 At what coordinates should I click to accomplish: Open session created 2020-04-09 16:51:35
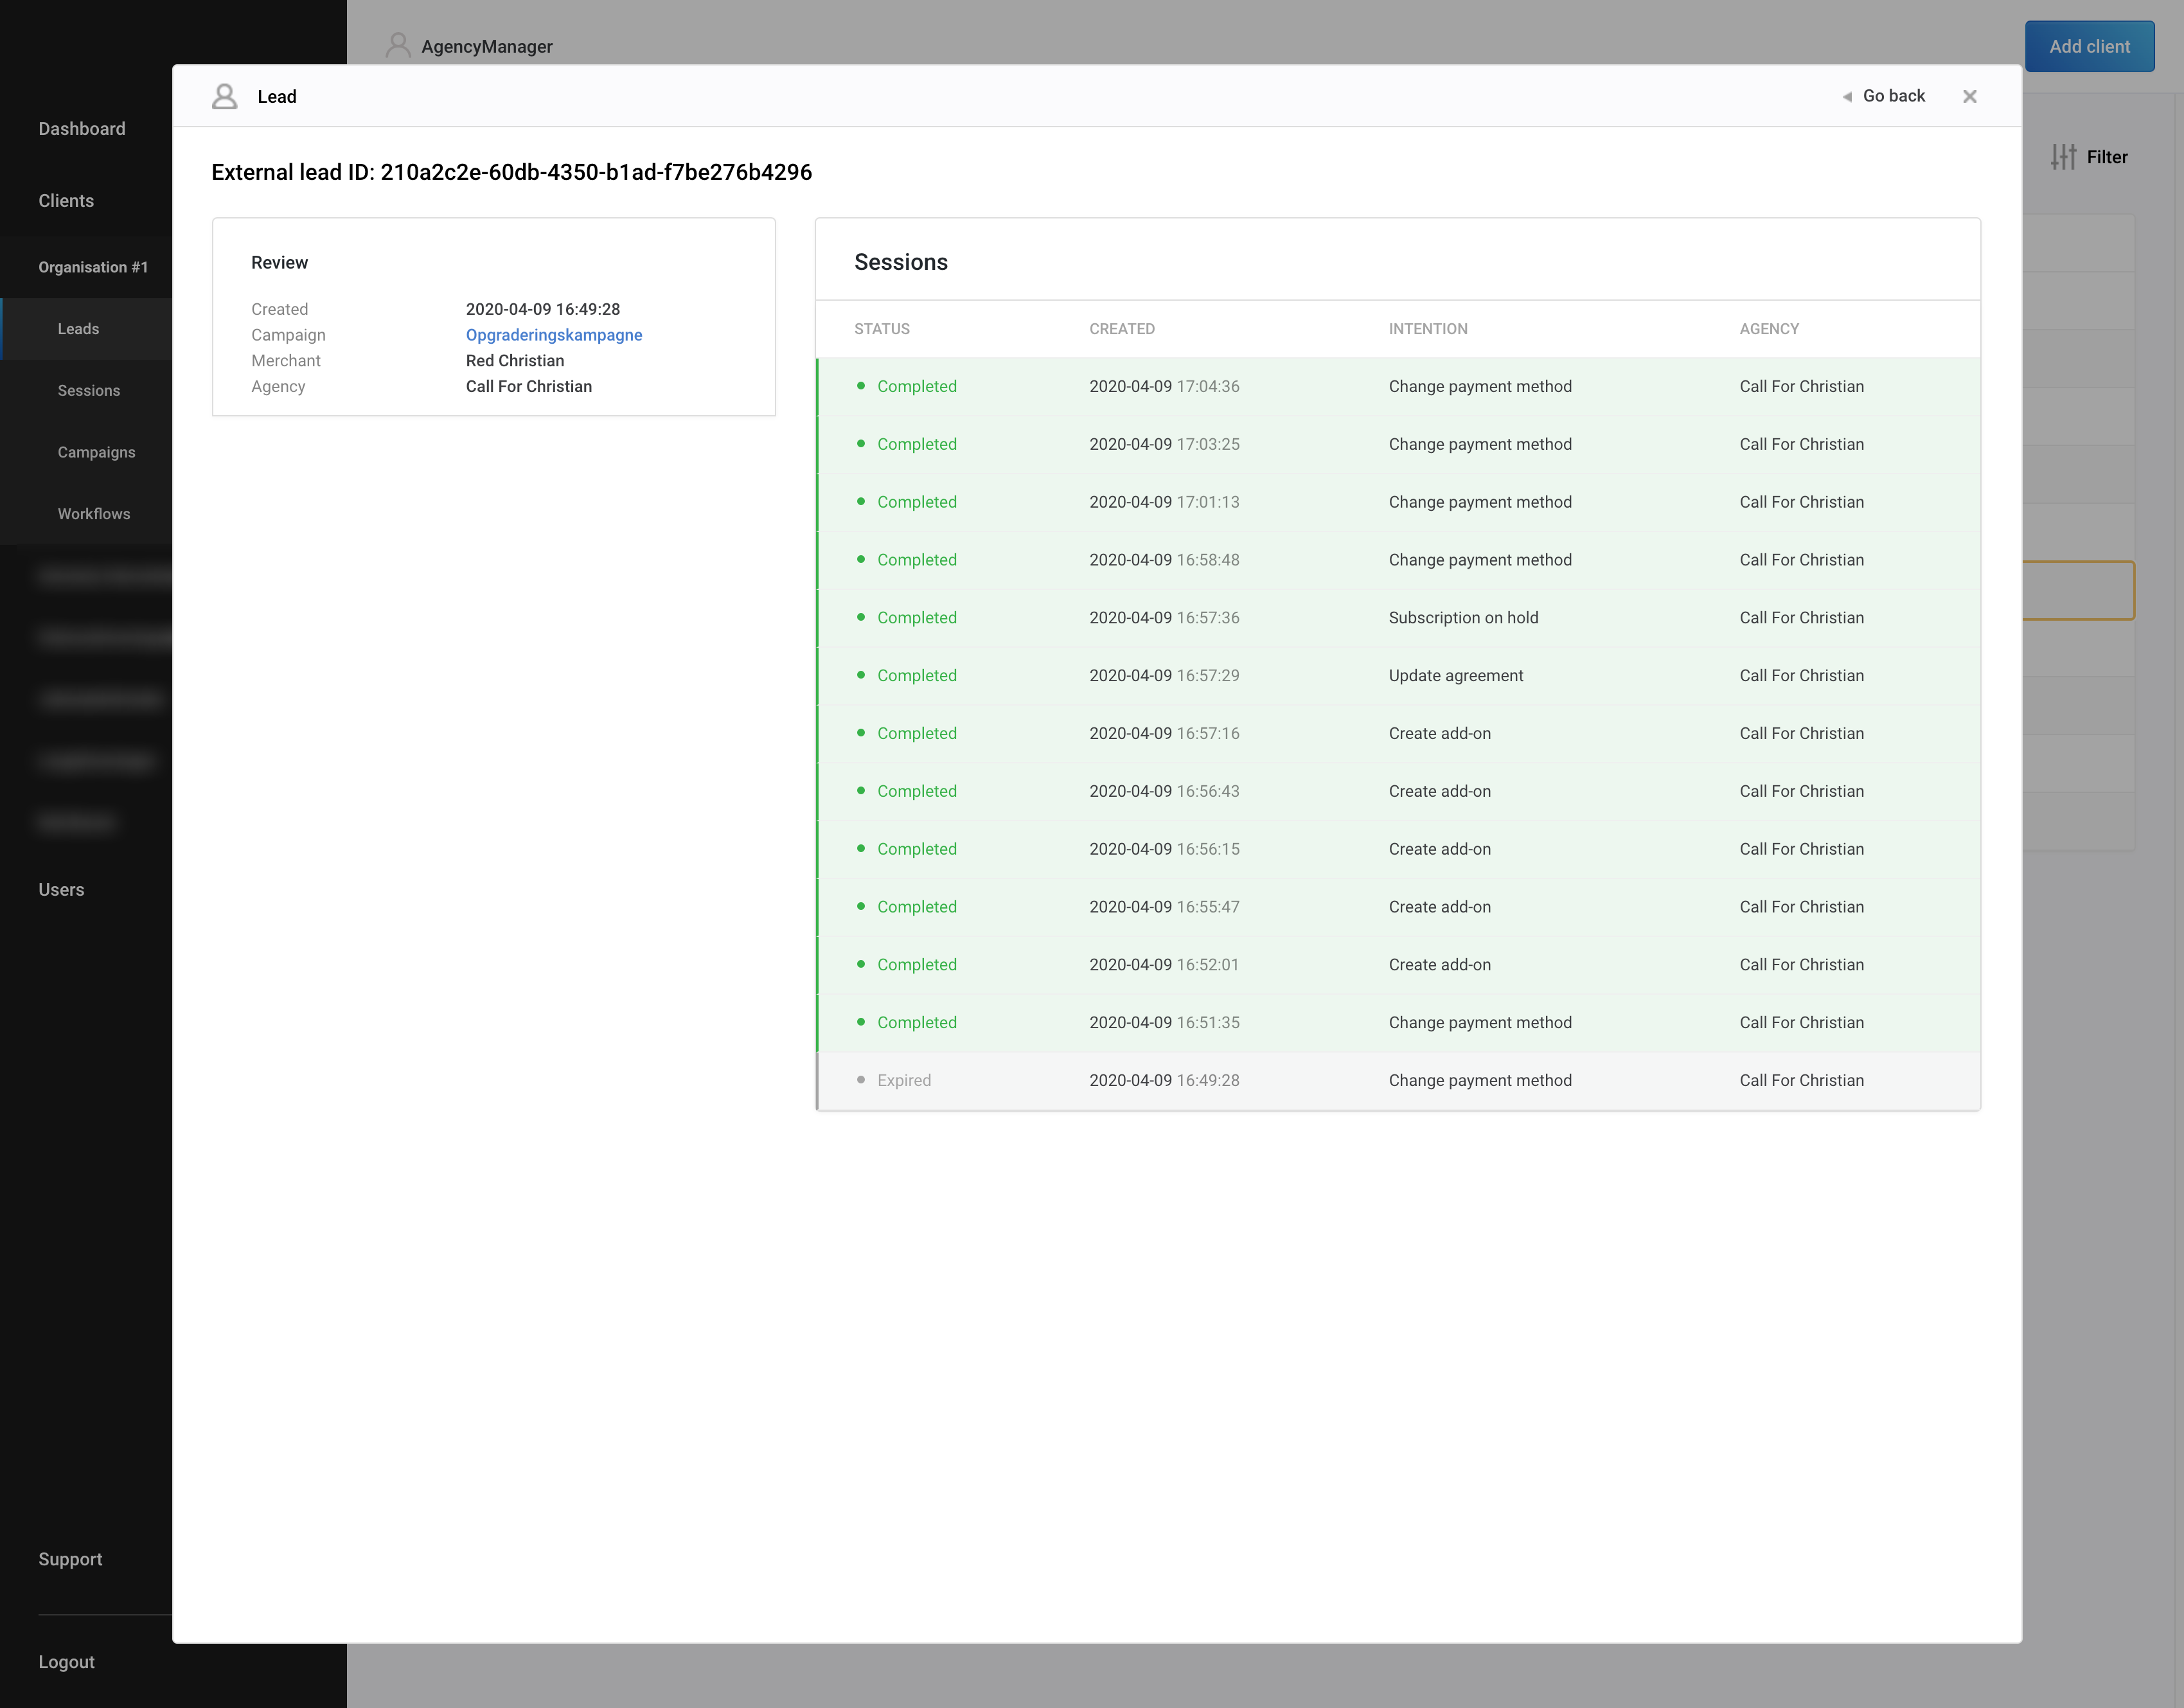click(1398, 1023)
